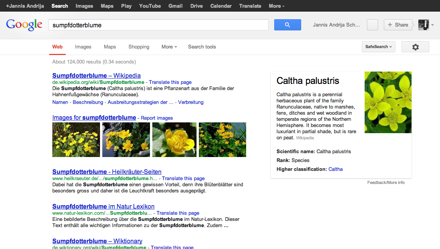Open the profile avatar picture
This screenshot has height=249, width=440.
click(x=423, y=25)
